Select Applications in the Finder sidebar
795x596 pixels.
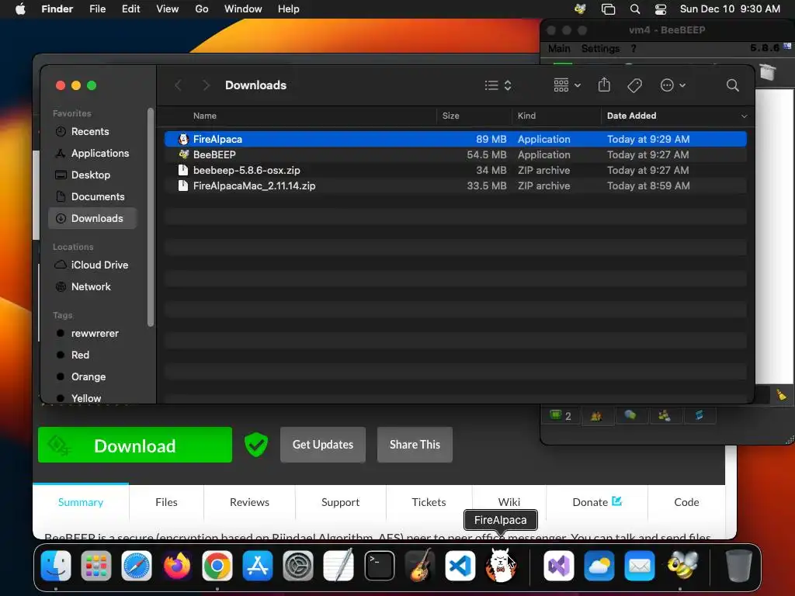pyautogui.click(x=92, y=153)
